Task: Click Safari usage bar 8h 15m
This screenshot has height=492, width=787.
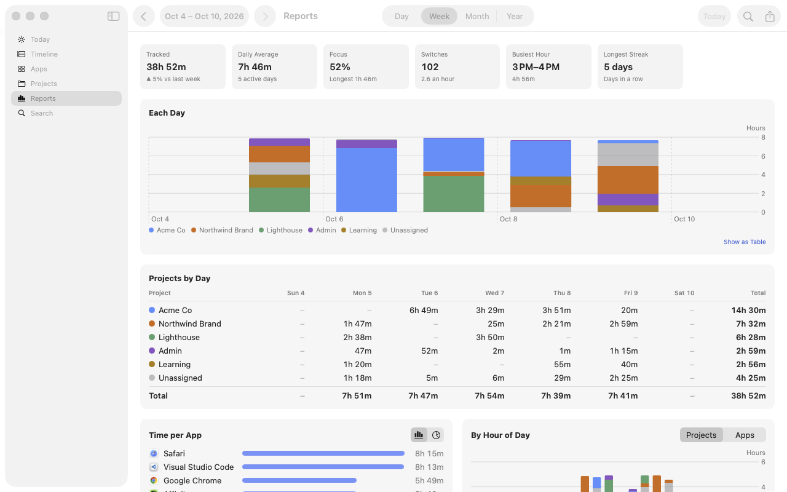Action: click(x=323, y=453)
